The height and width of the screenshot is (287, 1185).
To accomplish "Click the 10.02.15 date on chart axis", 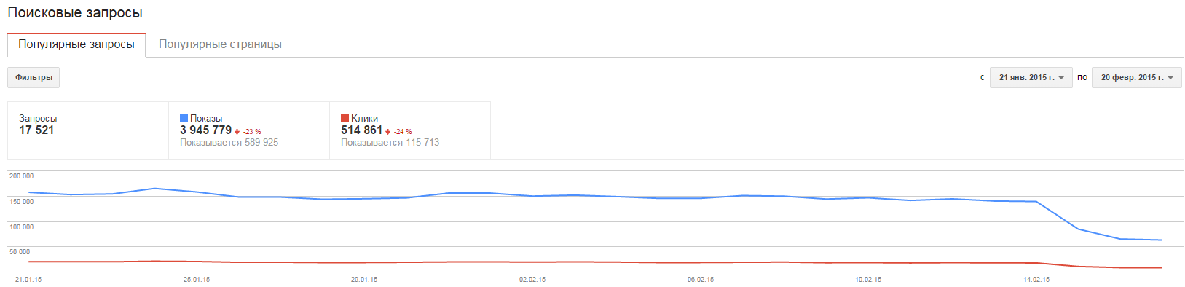I will (868, 280).
